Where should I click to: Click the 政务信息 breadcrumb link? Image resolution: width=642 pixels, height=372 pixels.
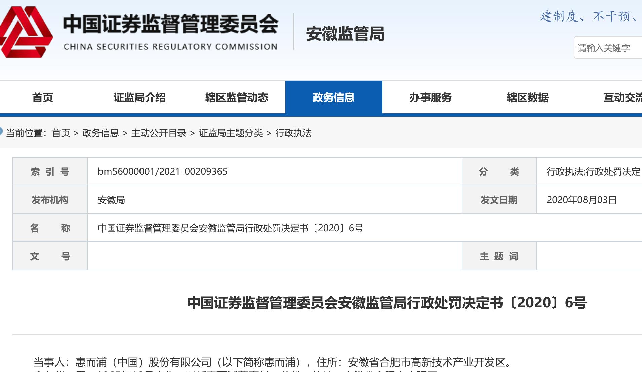coord(101,133)
